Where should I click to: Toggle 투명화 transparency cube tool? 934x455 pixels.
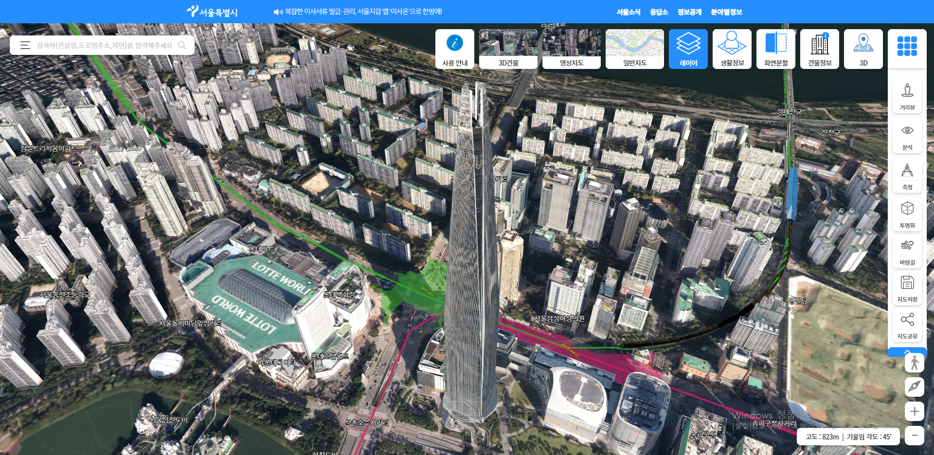907,215
